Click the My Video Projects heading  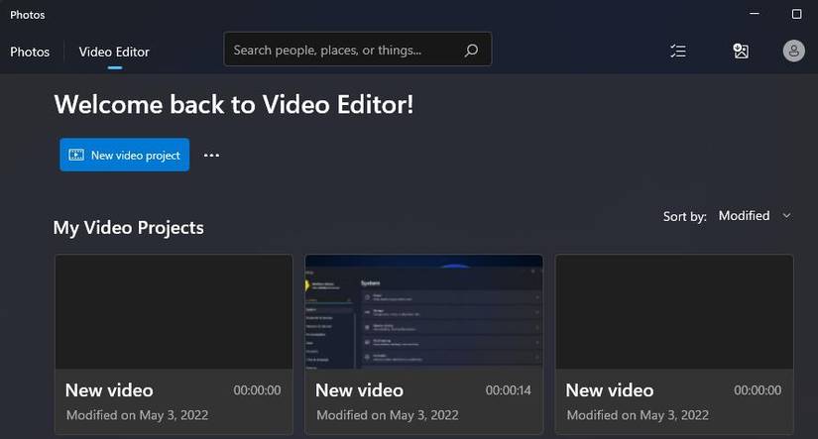pos(128,228)
